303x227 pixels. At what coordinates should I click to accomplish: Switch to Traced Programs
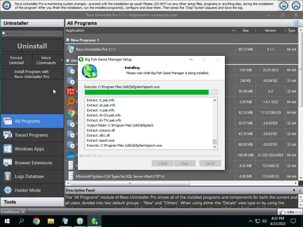click(x=32, y=135)
